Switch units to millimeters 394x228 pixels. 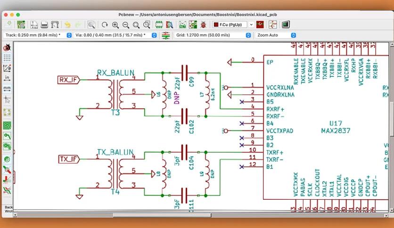7,89
